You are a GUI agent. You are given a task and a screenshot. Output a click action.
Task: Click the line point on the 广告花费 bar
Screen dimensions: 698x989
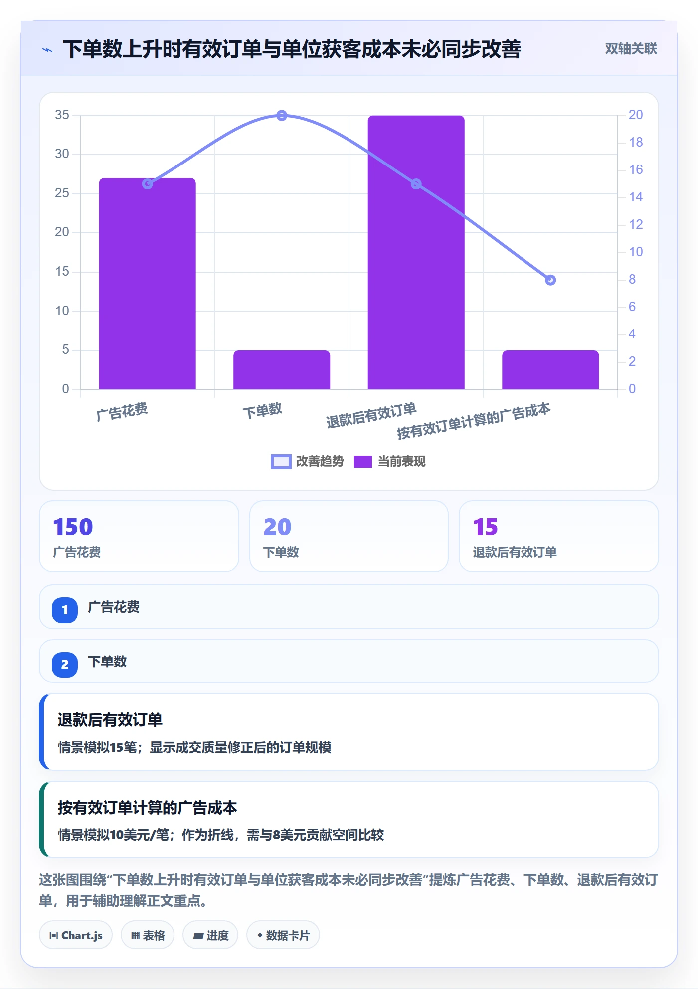pos(147,184)
